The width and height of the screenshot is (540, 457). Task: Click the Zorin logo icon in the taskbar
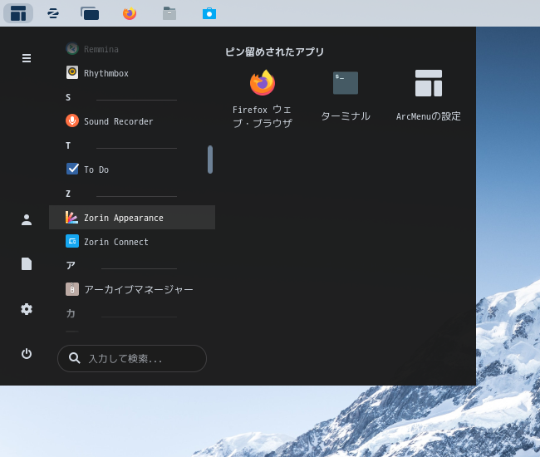53,13
